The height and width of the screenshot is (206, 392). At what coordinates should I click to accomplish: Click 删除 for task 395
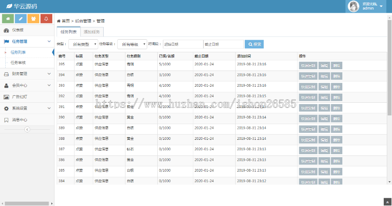(x=336, y=65)
